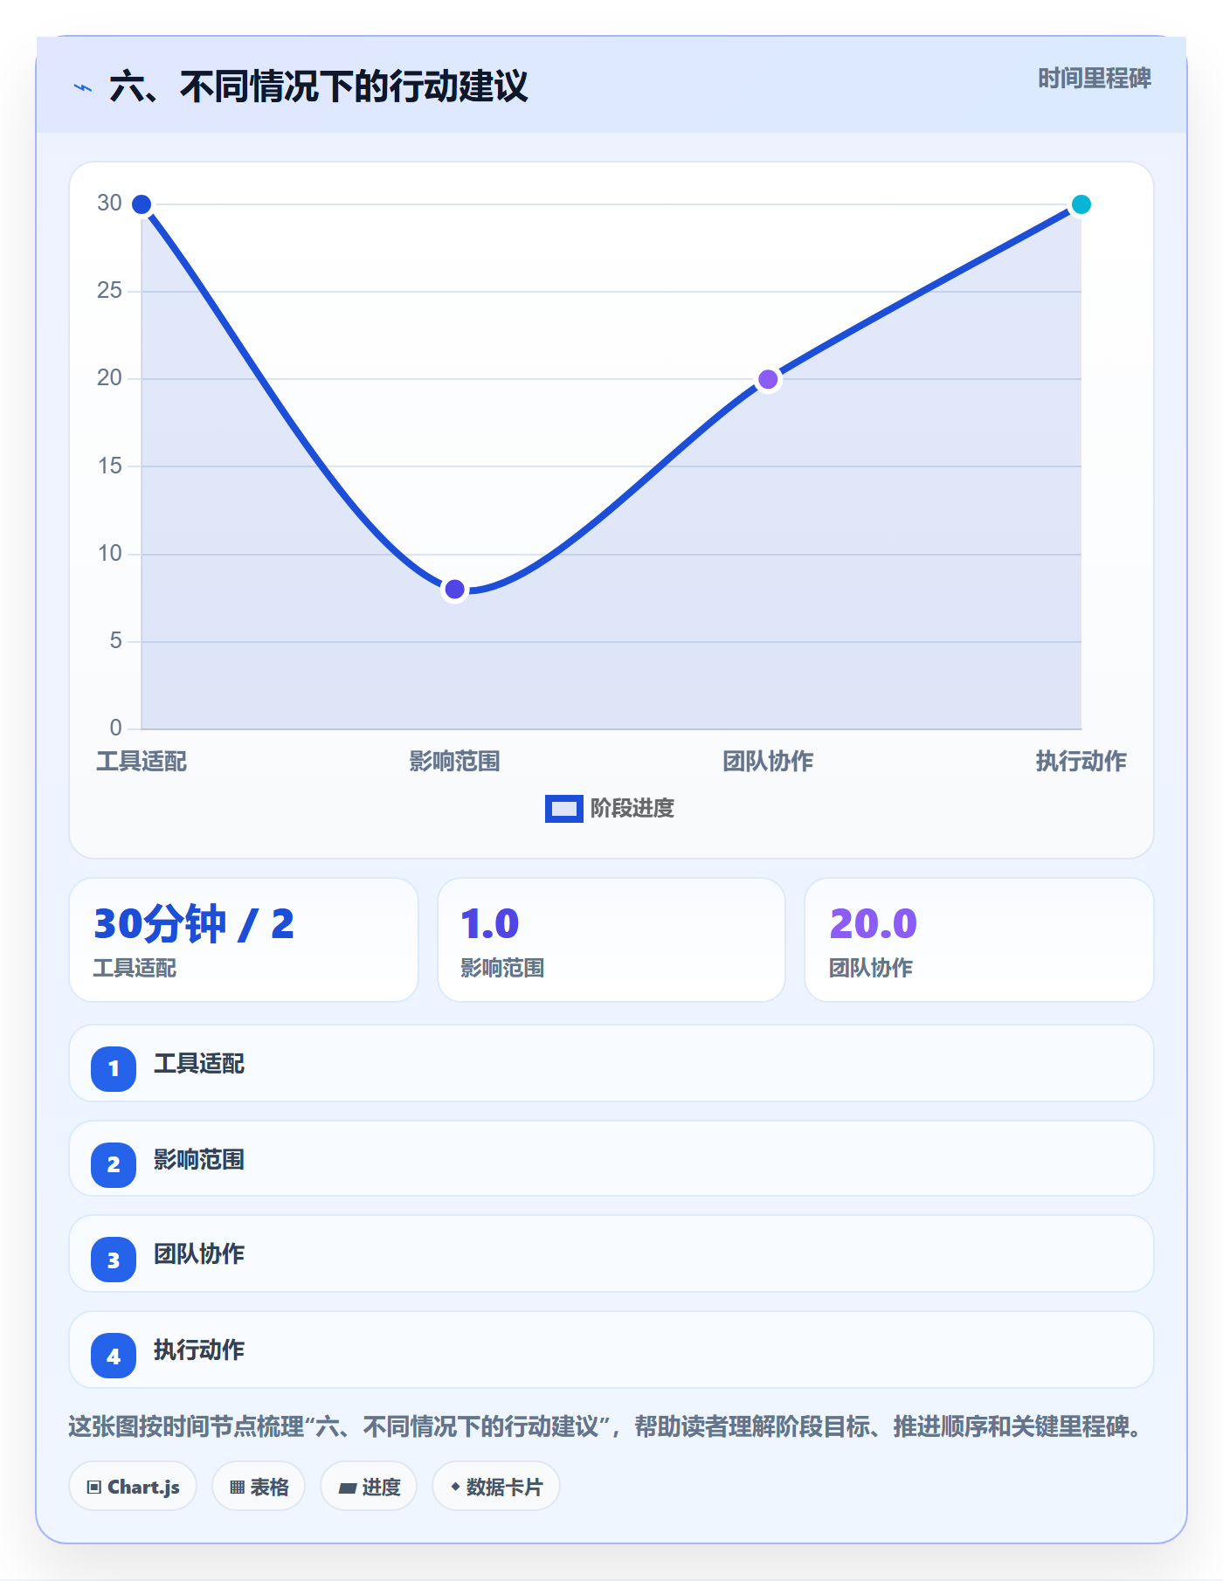Screen dimensions: 1223x1581
Task: Open the 执行动作 step row label
Action: [199, 1350]
